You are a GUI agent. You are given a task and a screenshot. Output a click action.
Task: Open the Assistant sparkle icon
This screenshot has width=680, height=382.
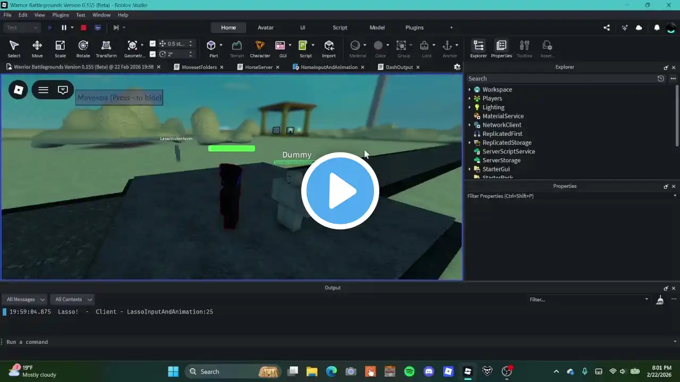click(624, 28)
